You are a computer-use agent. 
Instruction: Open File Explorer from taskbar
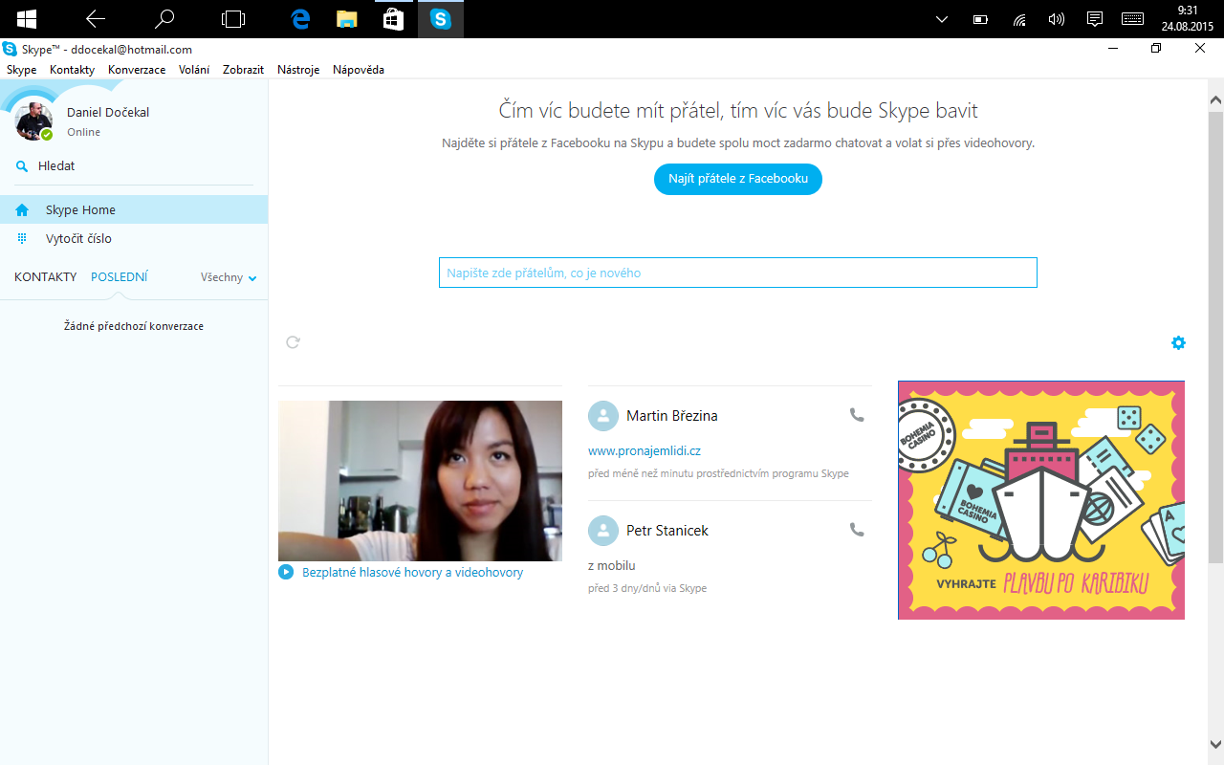point(346,18)
